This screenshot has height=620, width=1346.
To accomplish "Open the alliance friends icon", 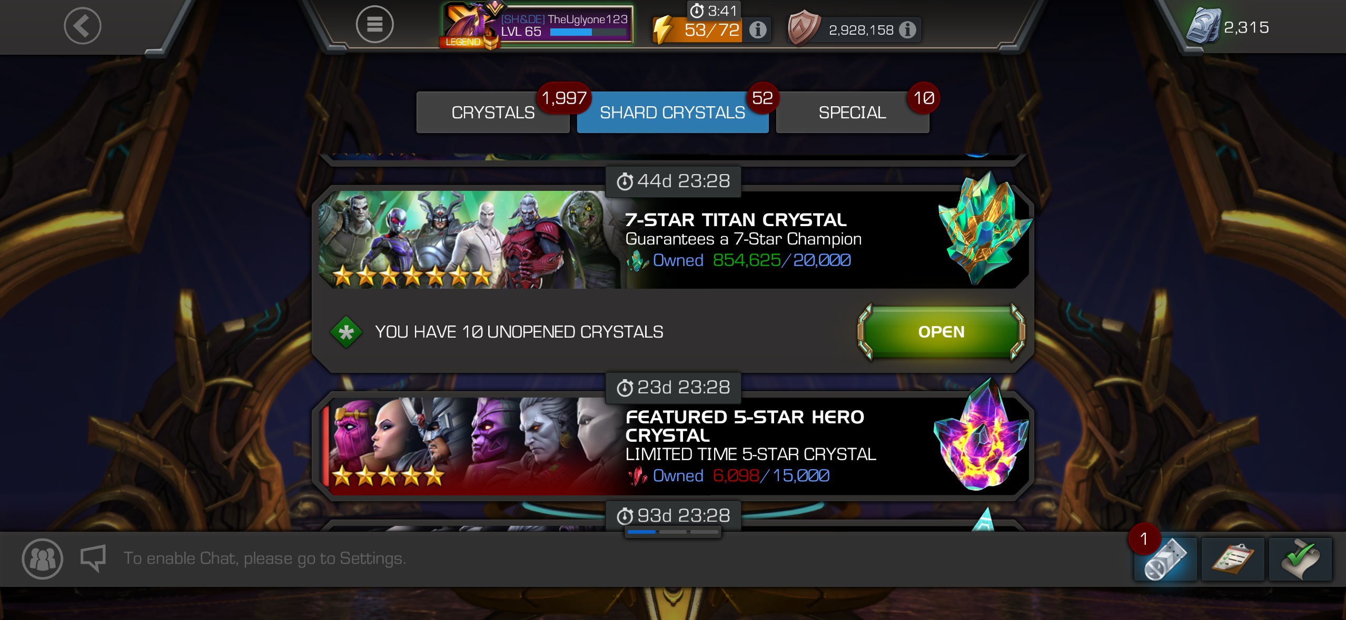I will 43,558.
